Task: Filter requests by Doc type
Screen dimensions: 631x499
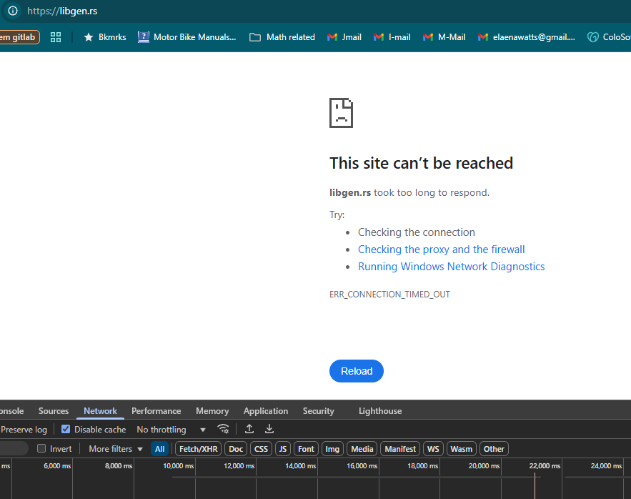Action: coord(236,449)
